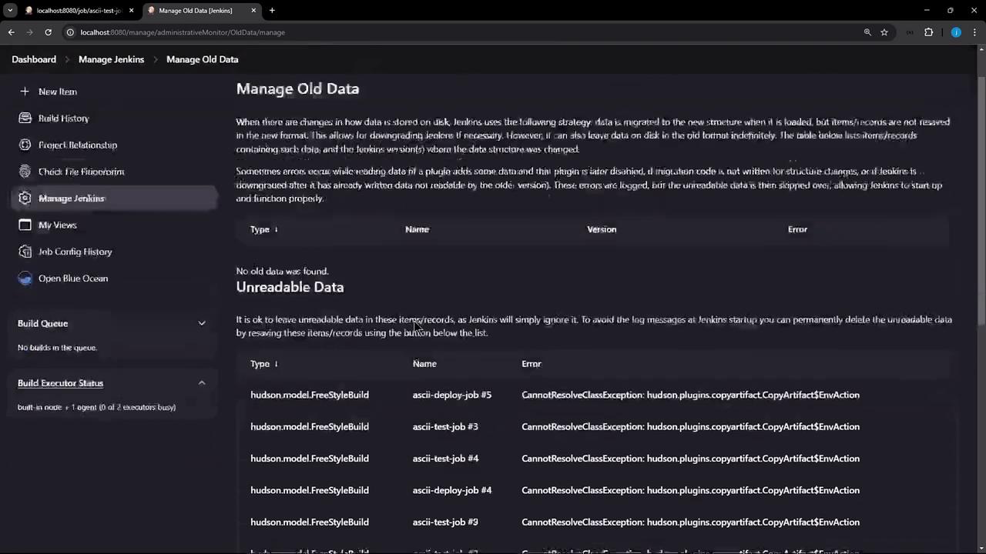Click the Job Config History icon
986x554 pixels.
coord(25,252)
